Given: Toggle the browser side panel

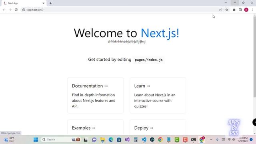Looking at the screenshot, I should (x=240, y=10).
